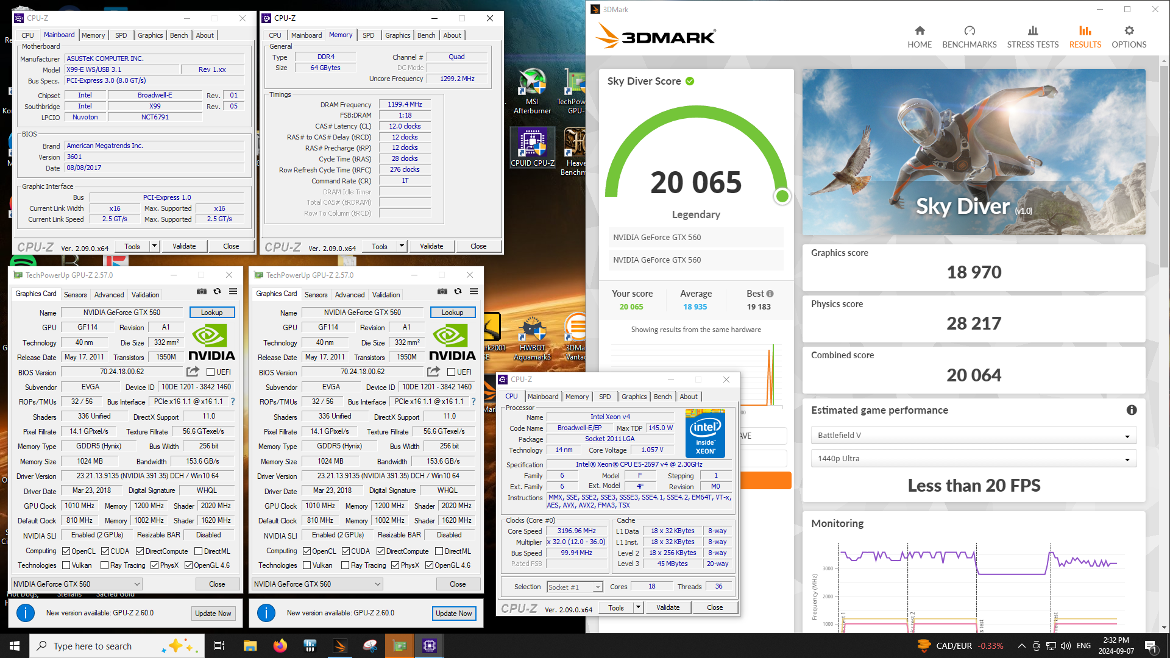The image size is (1170, 658).
Task: Switch to SPD tab in Mainboard CPU-Z window
Action: click(121, 35)
